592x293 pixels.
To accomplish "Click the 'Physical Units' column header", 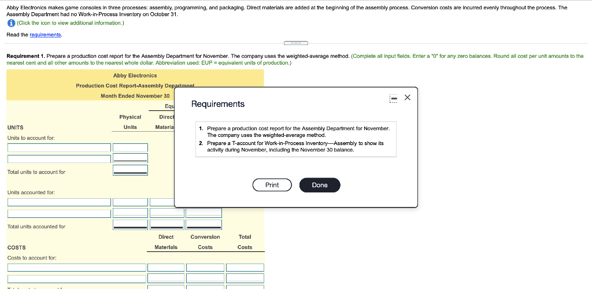I will coord(130,122).
